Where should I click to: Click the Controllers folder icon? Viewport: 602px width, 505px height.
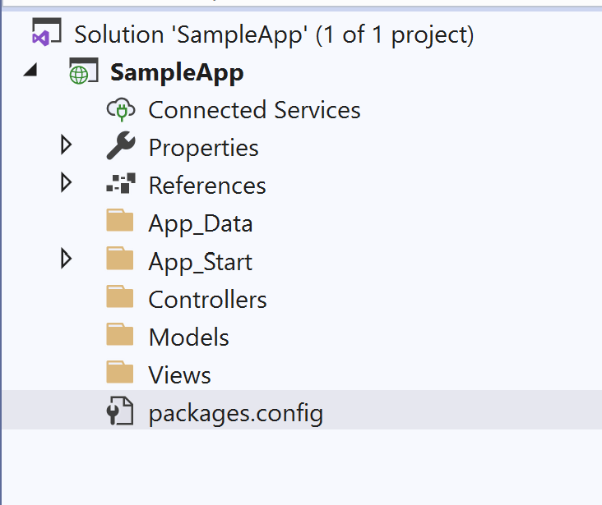(x=120, y=296)
